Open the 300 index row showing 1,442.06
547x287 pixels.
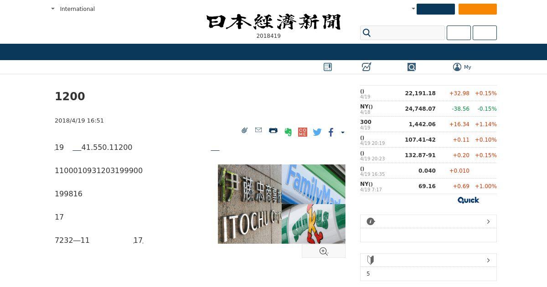pos(428,124)
